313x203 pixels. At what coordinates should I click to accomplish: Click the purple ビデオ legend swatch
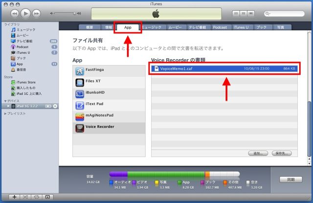[134, 182]
